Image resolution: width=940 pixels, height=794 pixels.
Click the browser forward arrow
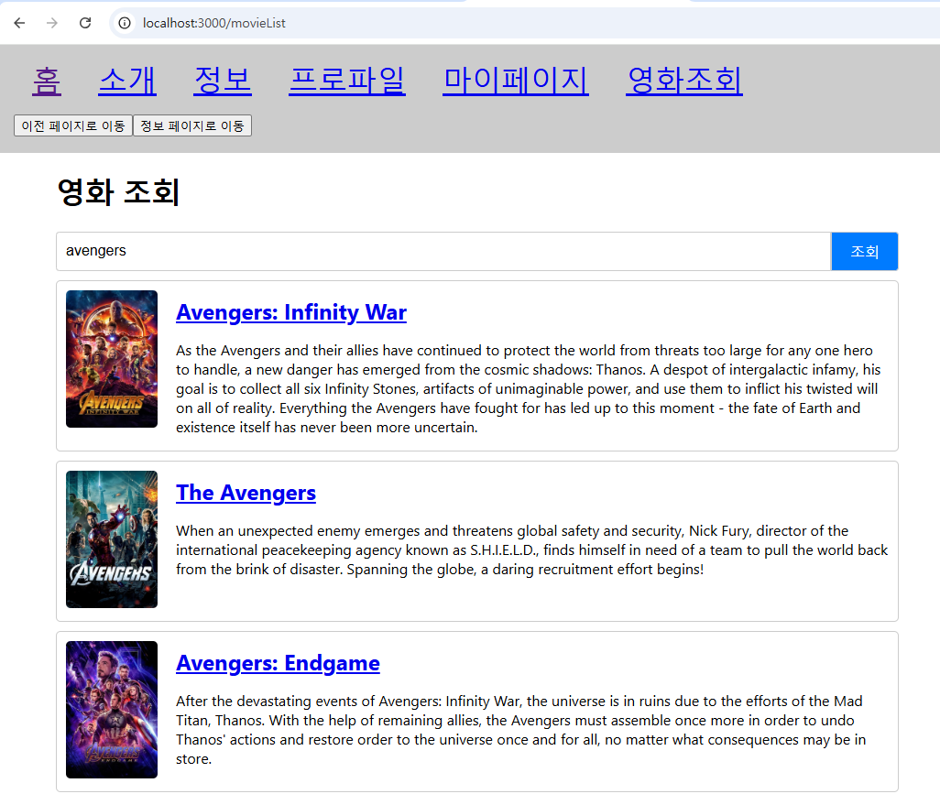pyautogui.click(x=52, y=23)
